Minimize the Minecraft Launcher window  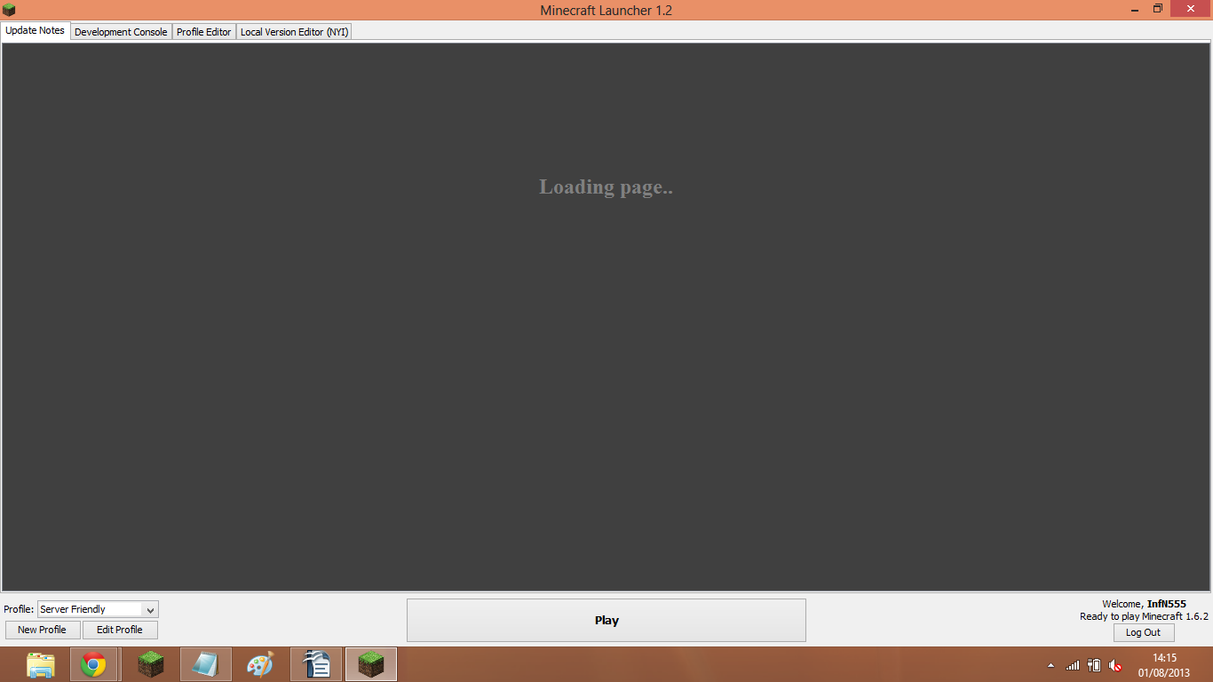pyautogui.click(x=1136, y=9)
